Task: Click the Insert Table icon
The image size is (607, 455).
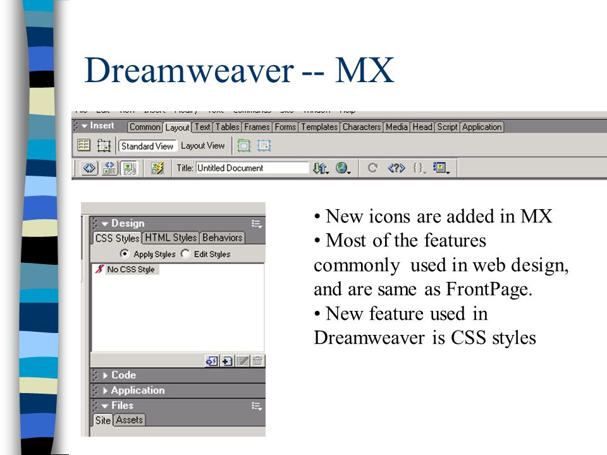Action: tap(83, 145)
